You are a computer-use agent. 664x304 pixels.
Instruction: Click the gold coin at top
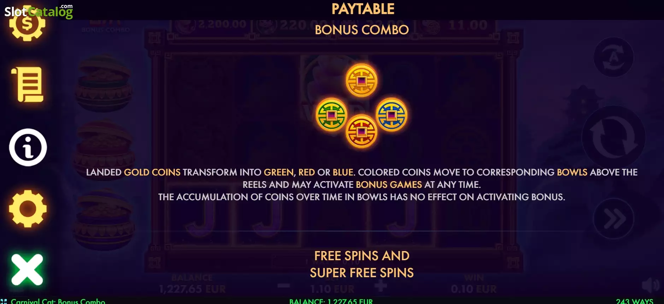362,81
